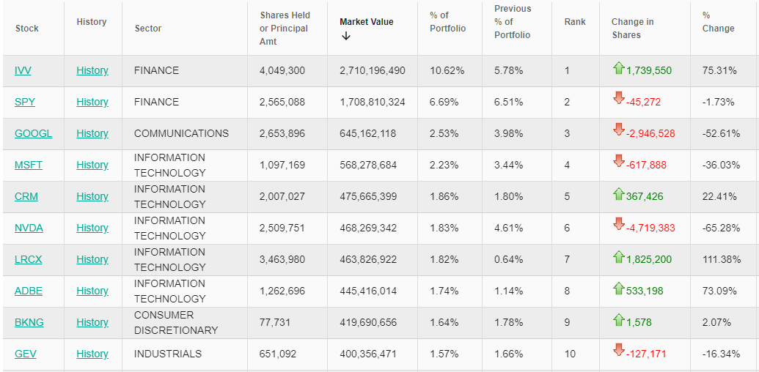Sort table by the Sector column header
This screenshot has width=759, height=372.
148,29
